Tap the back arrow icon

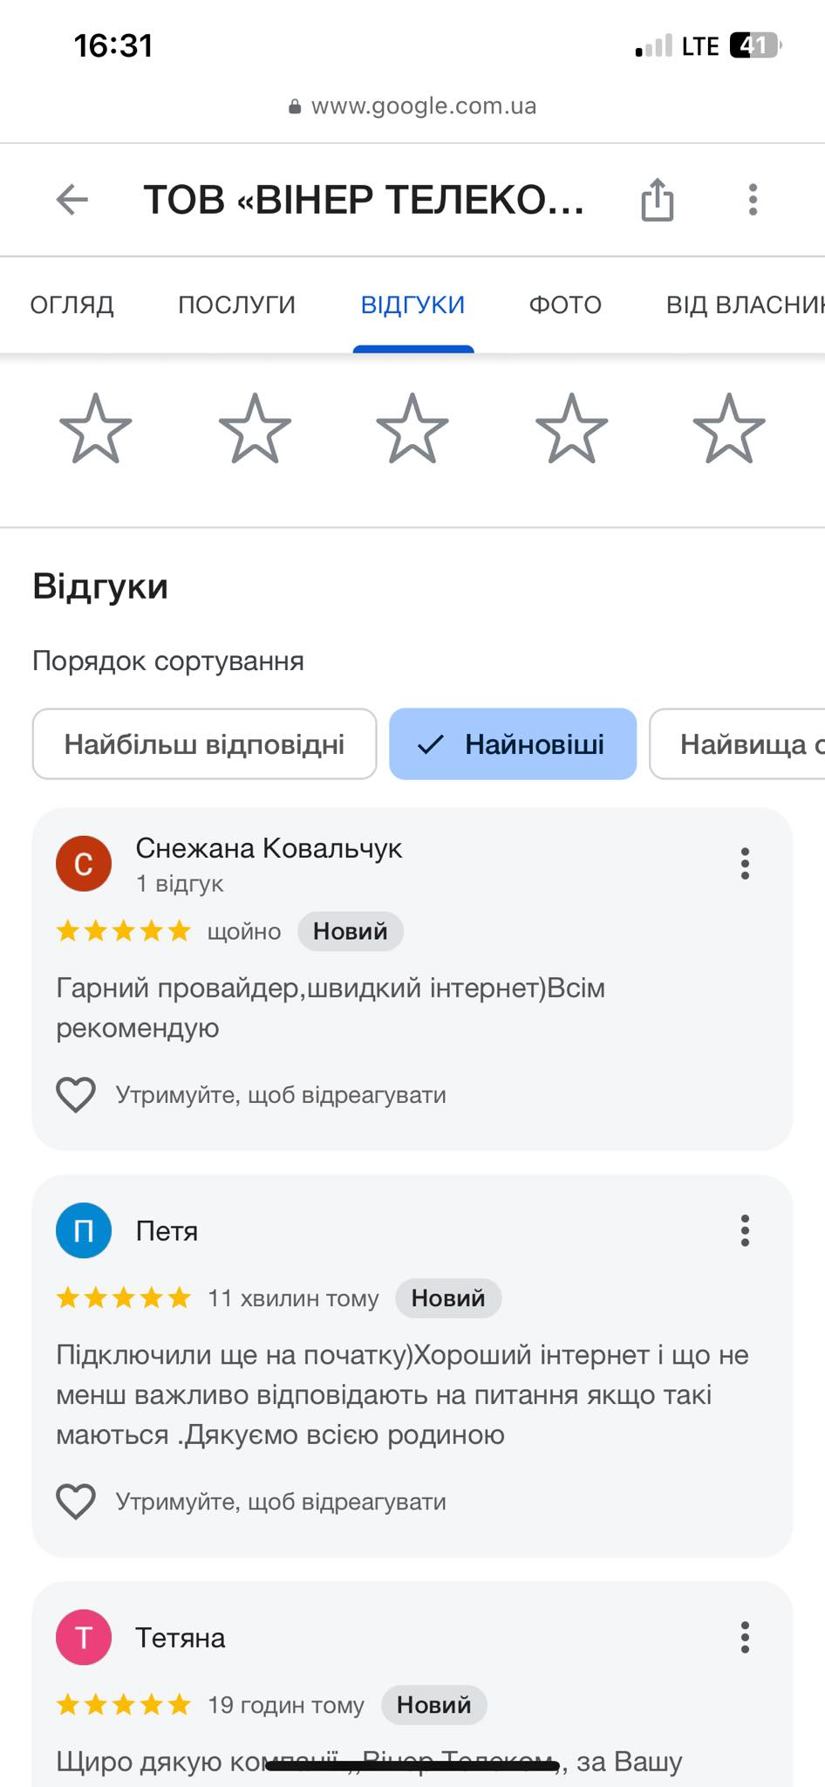tap(72, 200)
